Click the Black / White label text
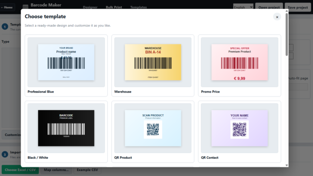 click(38, 157)
